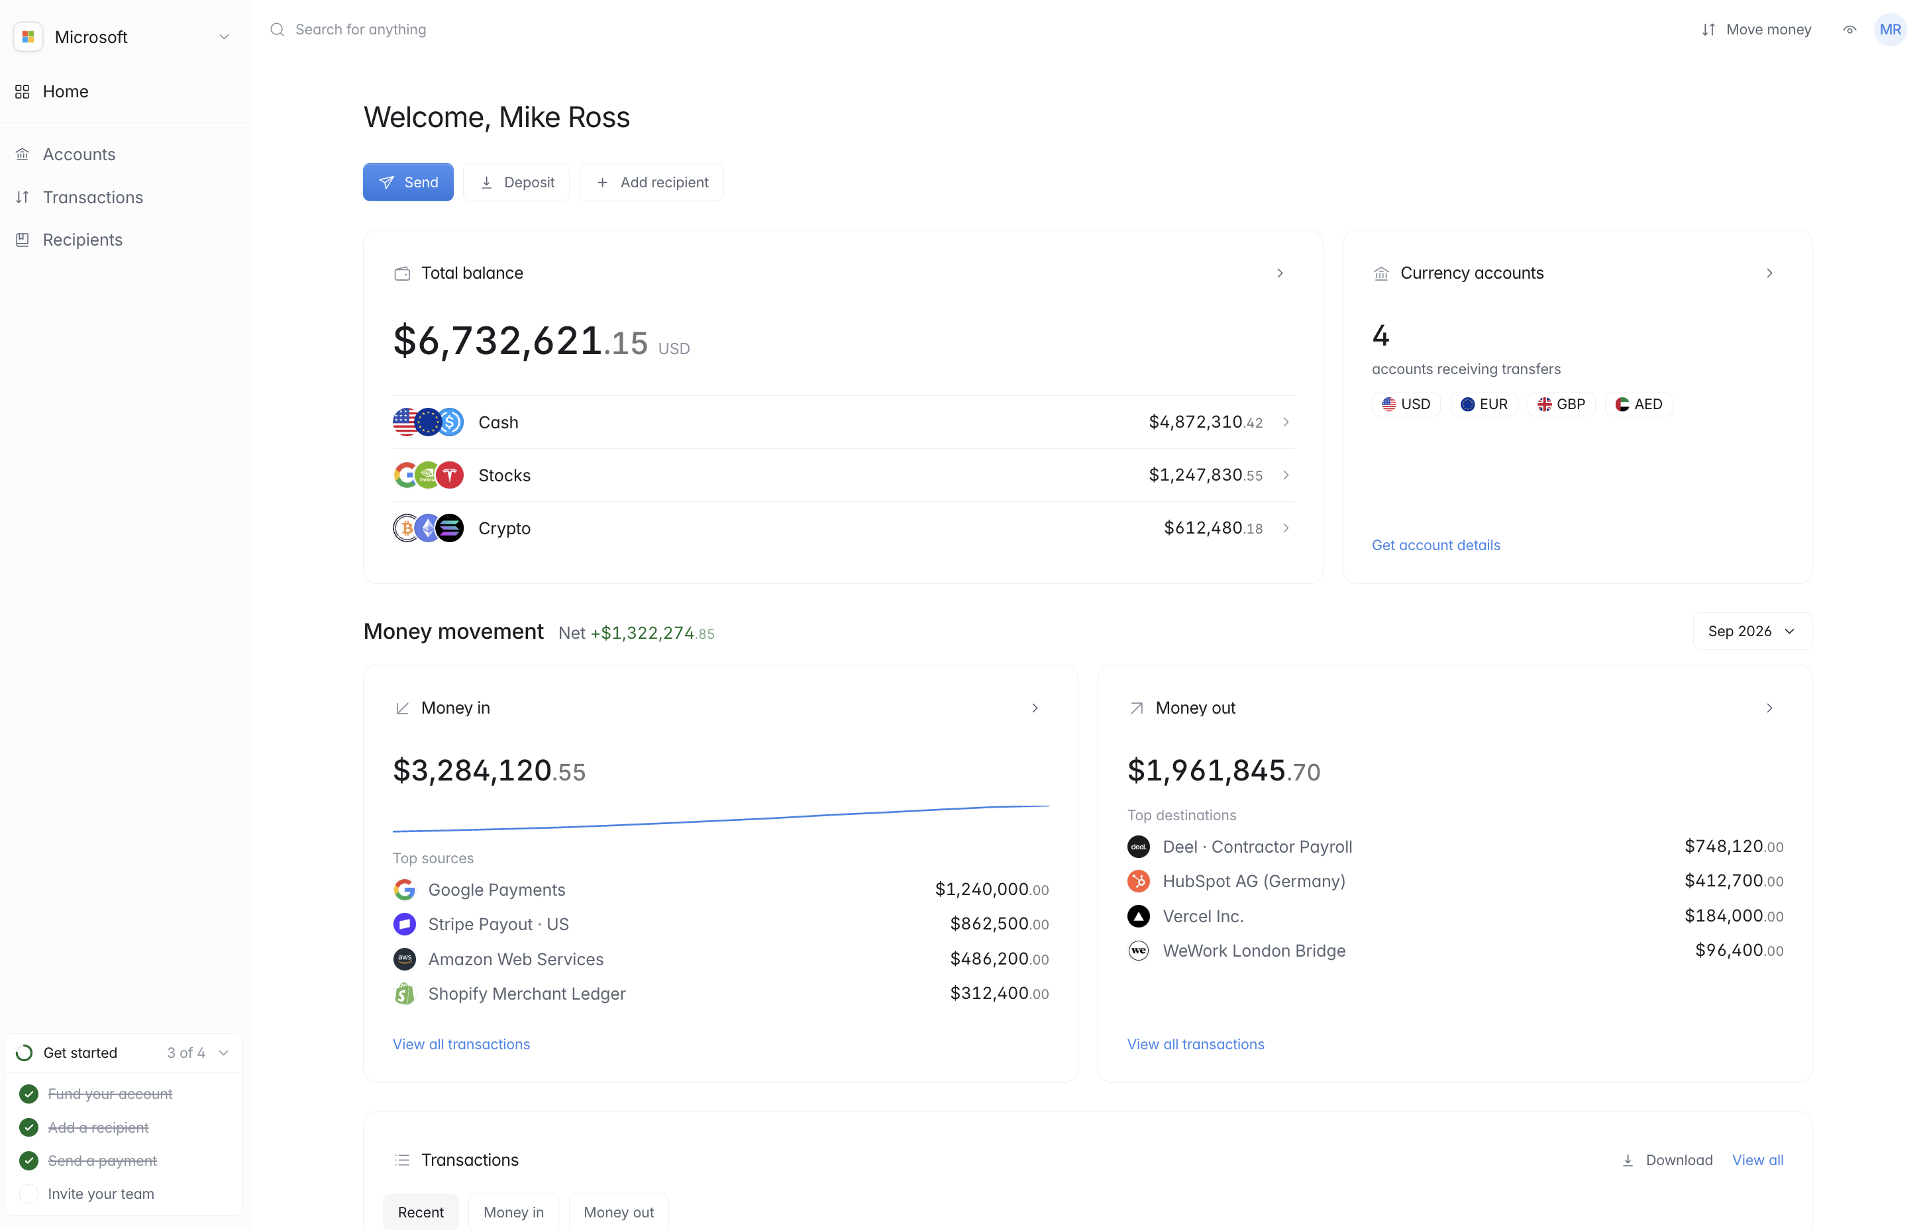Click the Google Payments logo icon
This screenshot has width=1925, height=1230.
(405, 889)
